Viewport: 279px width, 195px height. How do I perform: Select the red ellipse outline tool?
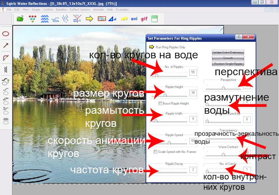[6, 34]
